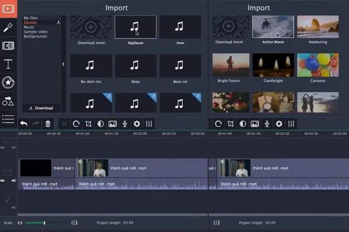Viewport: 349px width, 232px height.
Task: Open the Stickers tab (star icon)
Action: point(8,82)
